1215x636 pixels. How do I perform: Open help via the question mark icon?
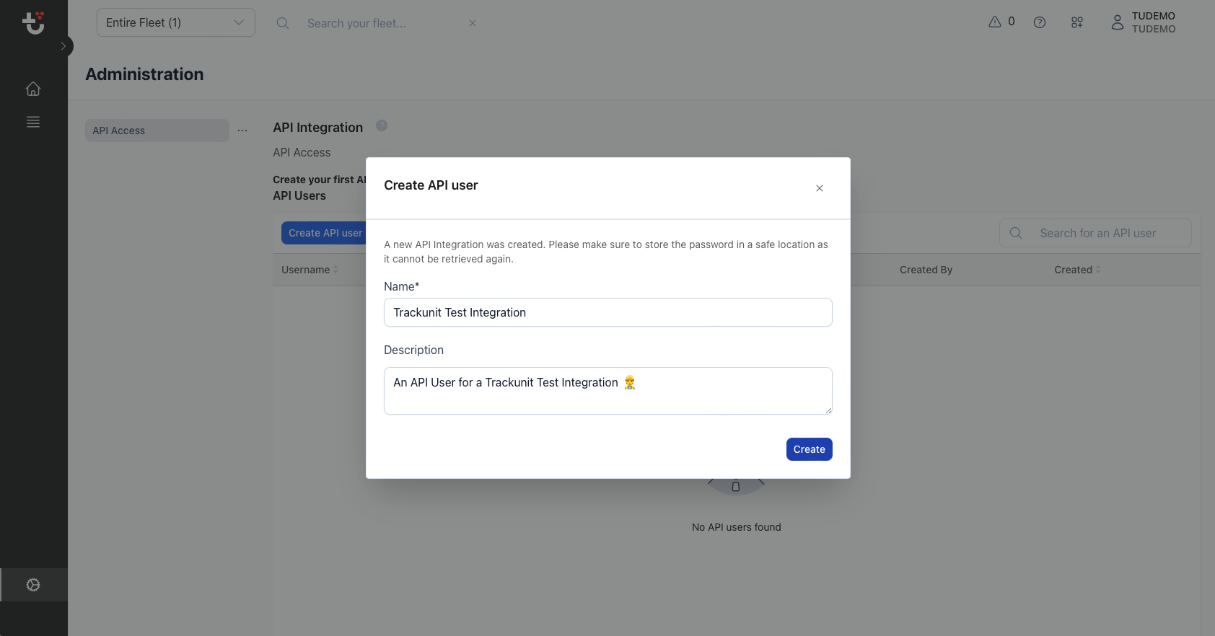click(1040, 22)
